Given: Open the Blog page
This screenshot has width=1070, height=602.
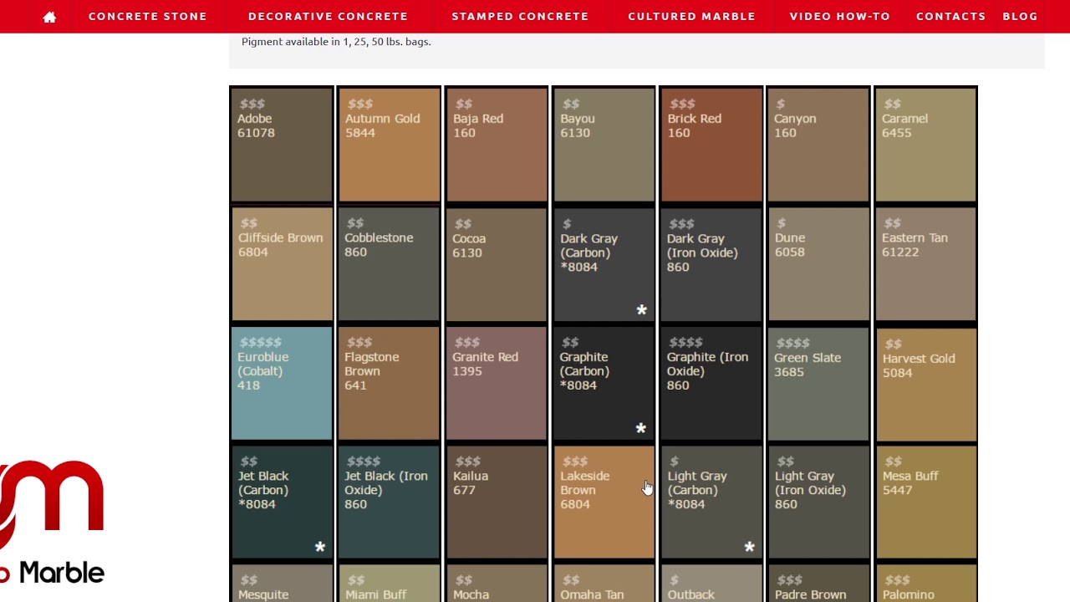Looking at the screenshot, I should click(x=1020, y=16).
